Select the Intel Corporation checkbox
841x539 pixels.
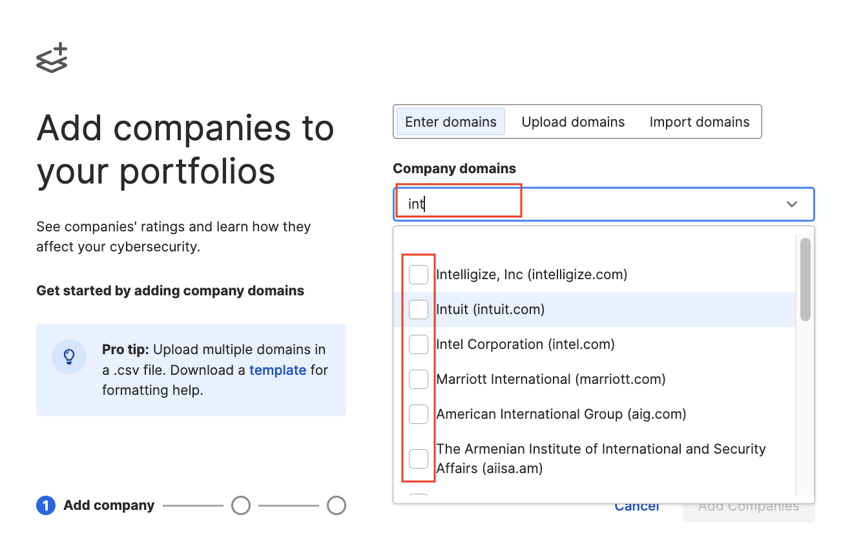pyautogui.click(x=419, y=344)
